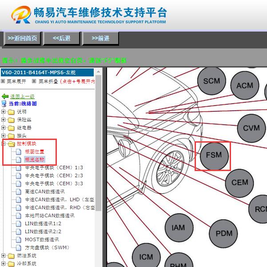Click the 返回上一级 link
This screenshot has height=267, width=267.
tap(22, 96)
